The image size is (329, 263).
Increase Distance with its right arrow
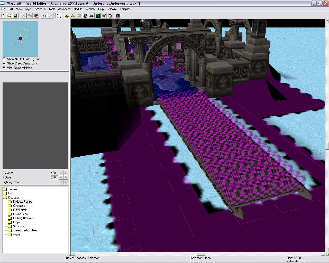(66, 173)
